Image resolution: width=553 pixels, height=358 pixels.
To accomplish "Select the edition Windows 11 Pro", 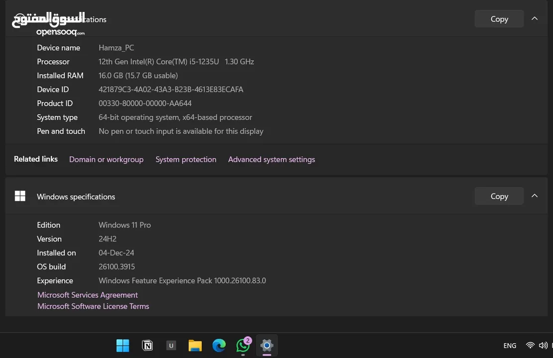I will pyautogui.click(x=124, y=225).
